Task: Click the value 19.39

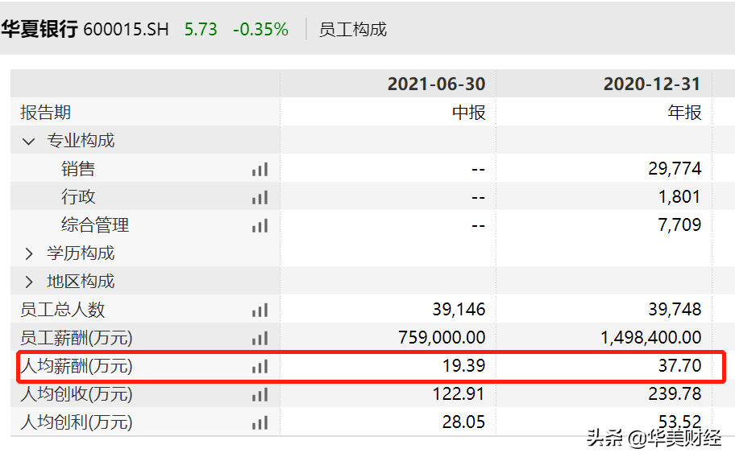Action: coord(464,366)
